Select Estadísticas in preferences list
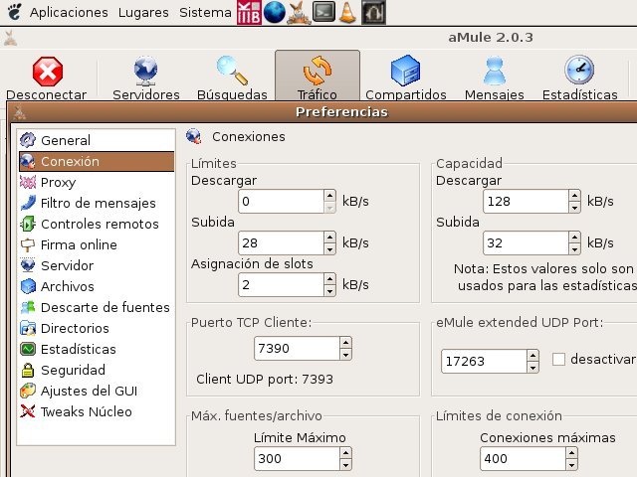637x477 pixels. coord(97,349)
